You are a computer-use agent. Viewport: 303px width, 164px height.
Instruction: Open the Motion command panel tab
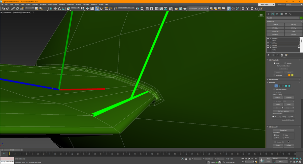pos(282,14)
